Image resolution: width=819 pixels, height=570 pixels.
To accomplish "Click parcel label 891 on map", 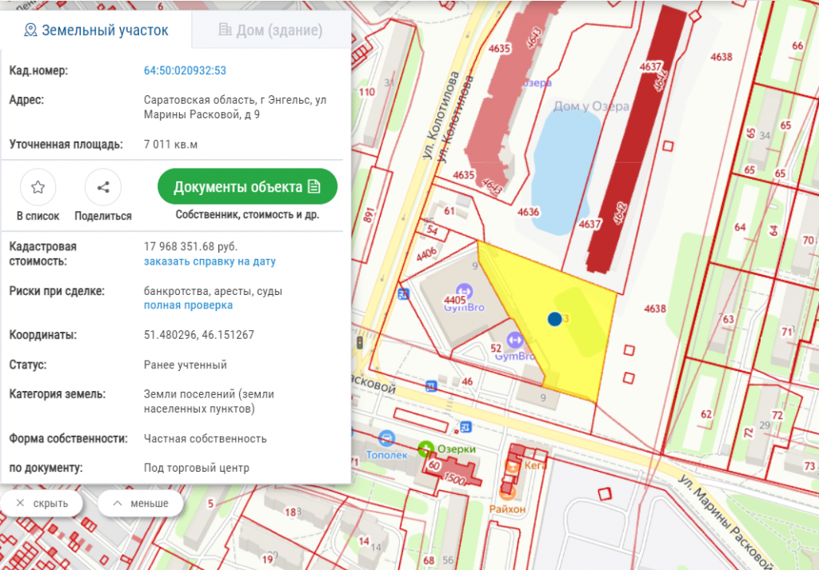I will tap(370, 215).
